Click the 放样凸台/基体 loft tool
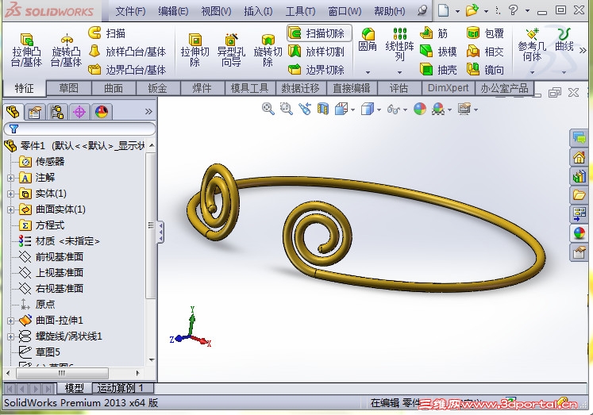This screenshot has width=593, height=415. pos(128,52)
